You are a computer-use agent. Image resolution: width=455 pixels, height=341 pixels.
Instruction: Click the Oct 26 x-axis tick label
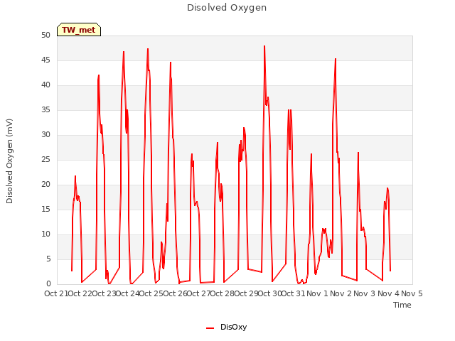(176, 293)
